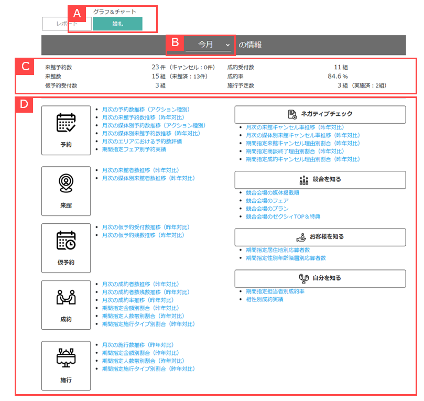This screenshot has height=401, width=424.
Task: Click the 競合を知る group icon
Action: [x=303, y=179]
